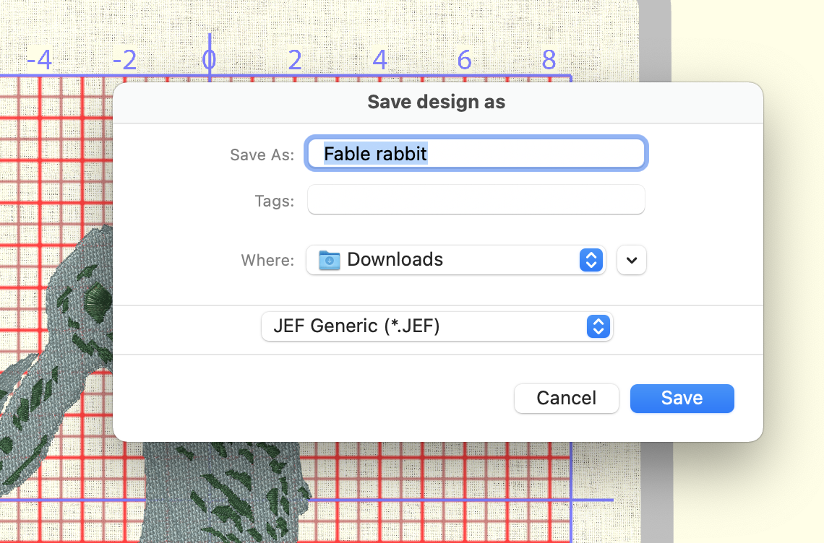824x543 pixels.
Task: Click the 0 origin mark on ruler
Action: (x=209, y=61)
